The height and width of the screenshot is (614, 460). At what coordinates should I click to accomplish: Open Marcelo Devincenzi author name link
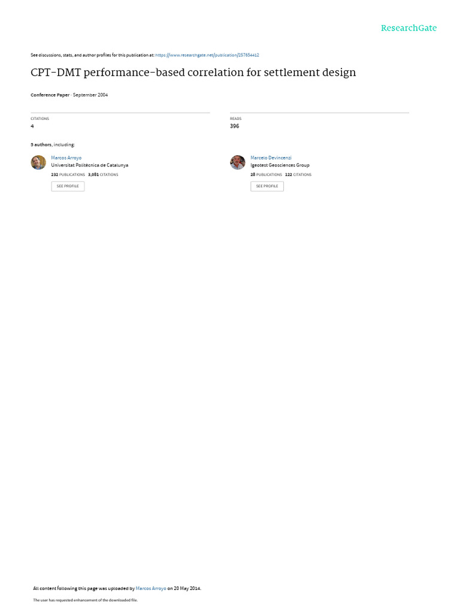click(271, 158)
